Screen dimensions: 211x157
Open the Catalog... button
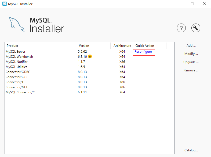[x=191, y=150]
